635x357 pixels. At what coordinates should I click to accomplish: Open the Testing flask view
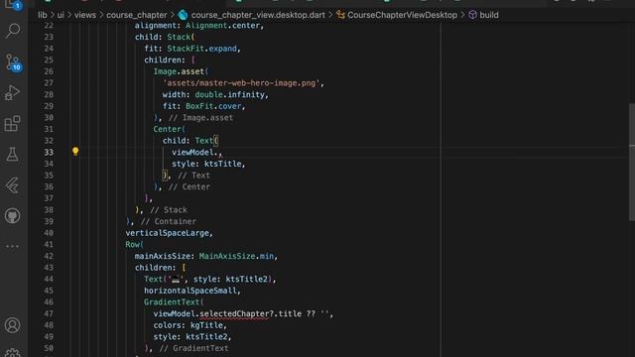click(13, 155)
